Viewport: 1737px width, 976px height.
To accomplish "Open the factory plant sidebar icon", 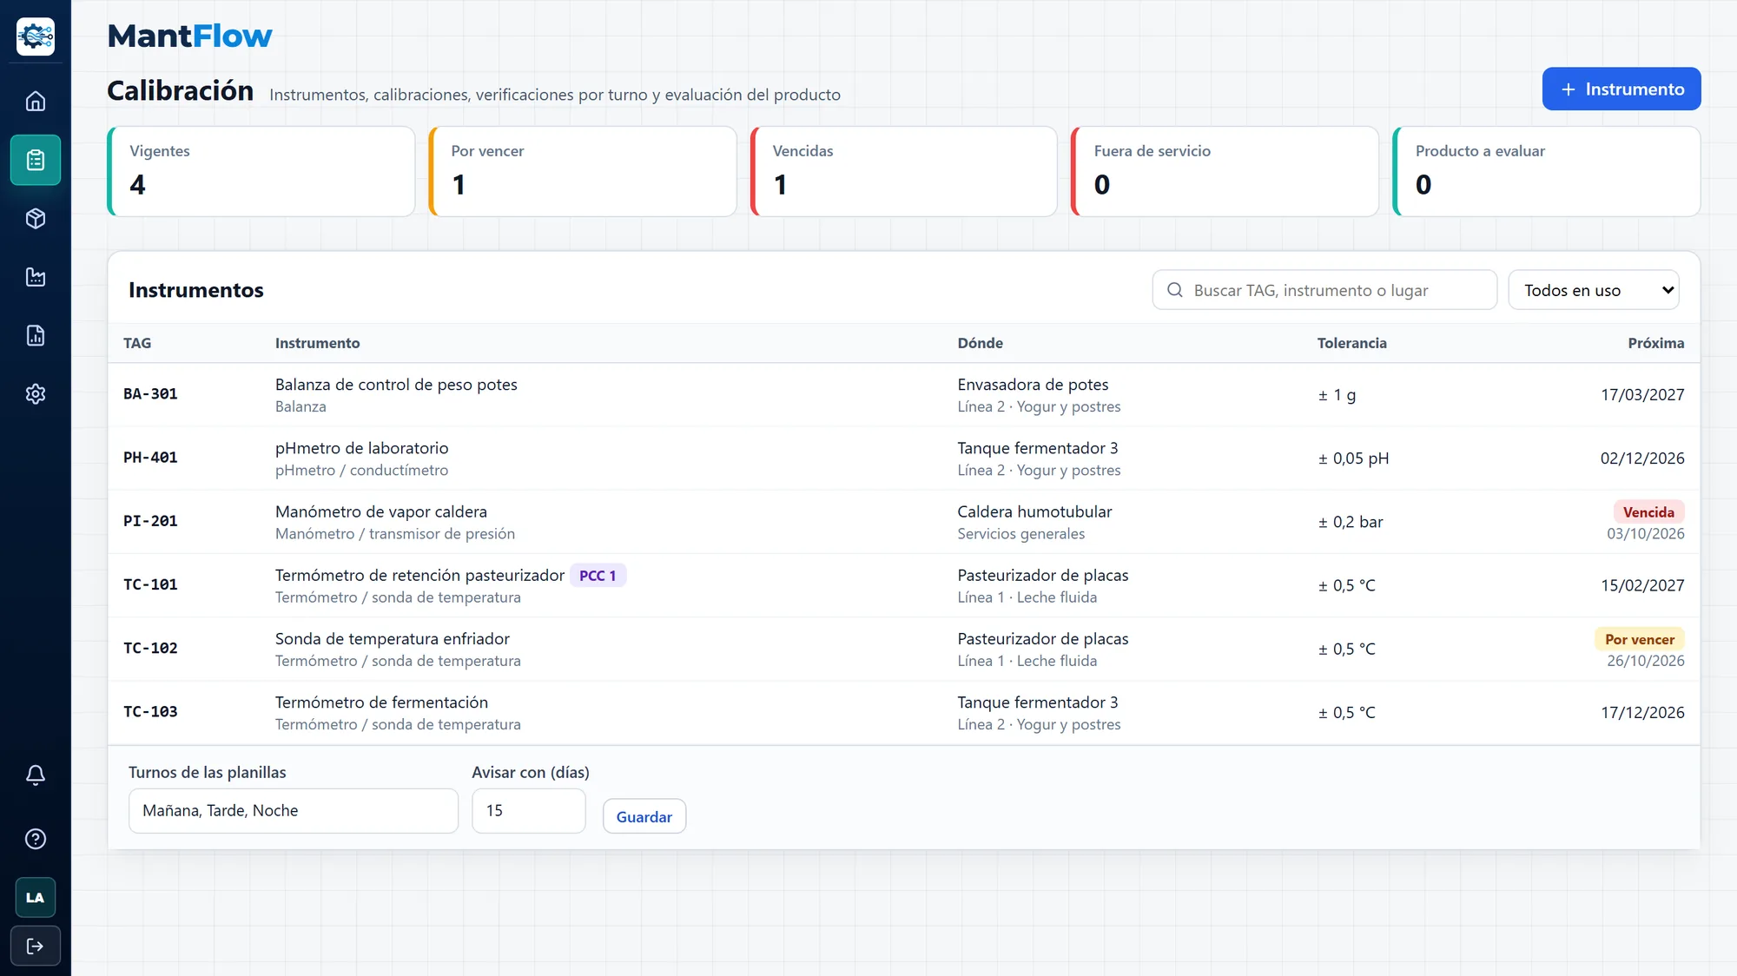I will (36, 277).
